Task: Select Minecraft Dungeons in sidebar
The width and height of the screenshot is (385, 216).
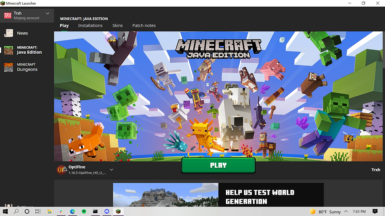Action: [x=27, y=67]
